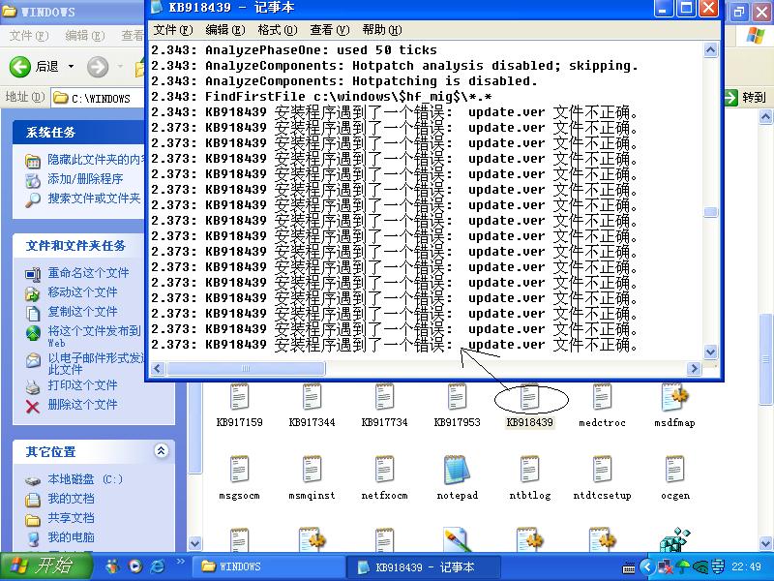This screenshot has height=581, width=774.
Task: Click 删除这个文件 link
Action: tap(82, 405)
